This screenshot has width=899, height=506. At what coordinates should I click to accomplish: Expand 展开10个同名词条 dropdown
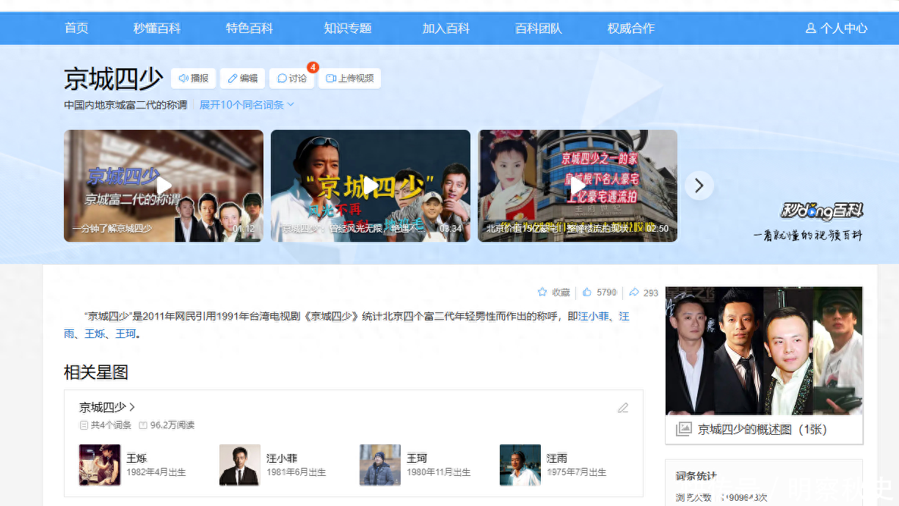[x=247, y=105]
